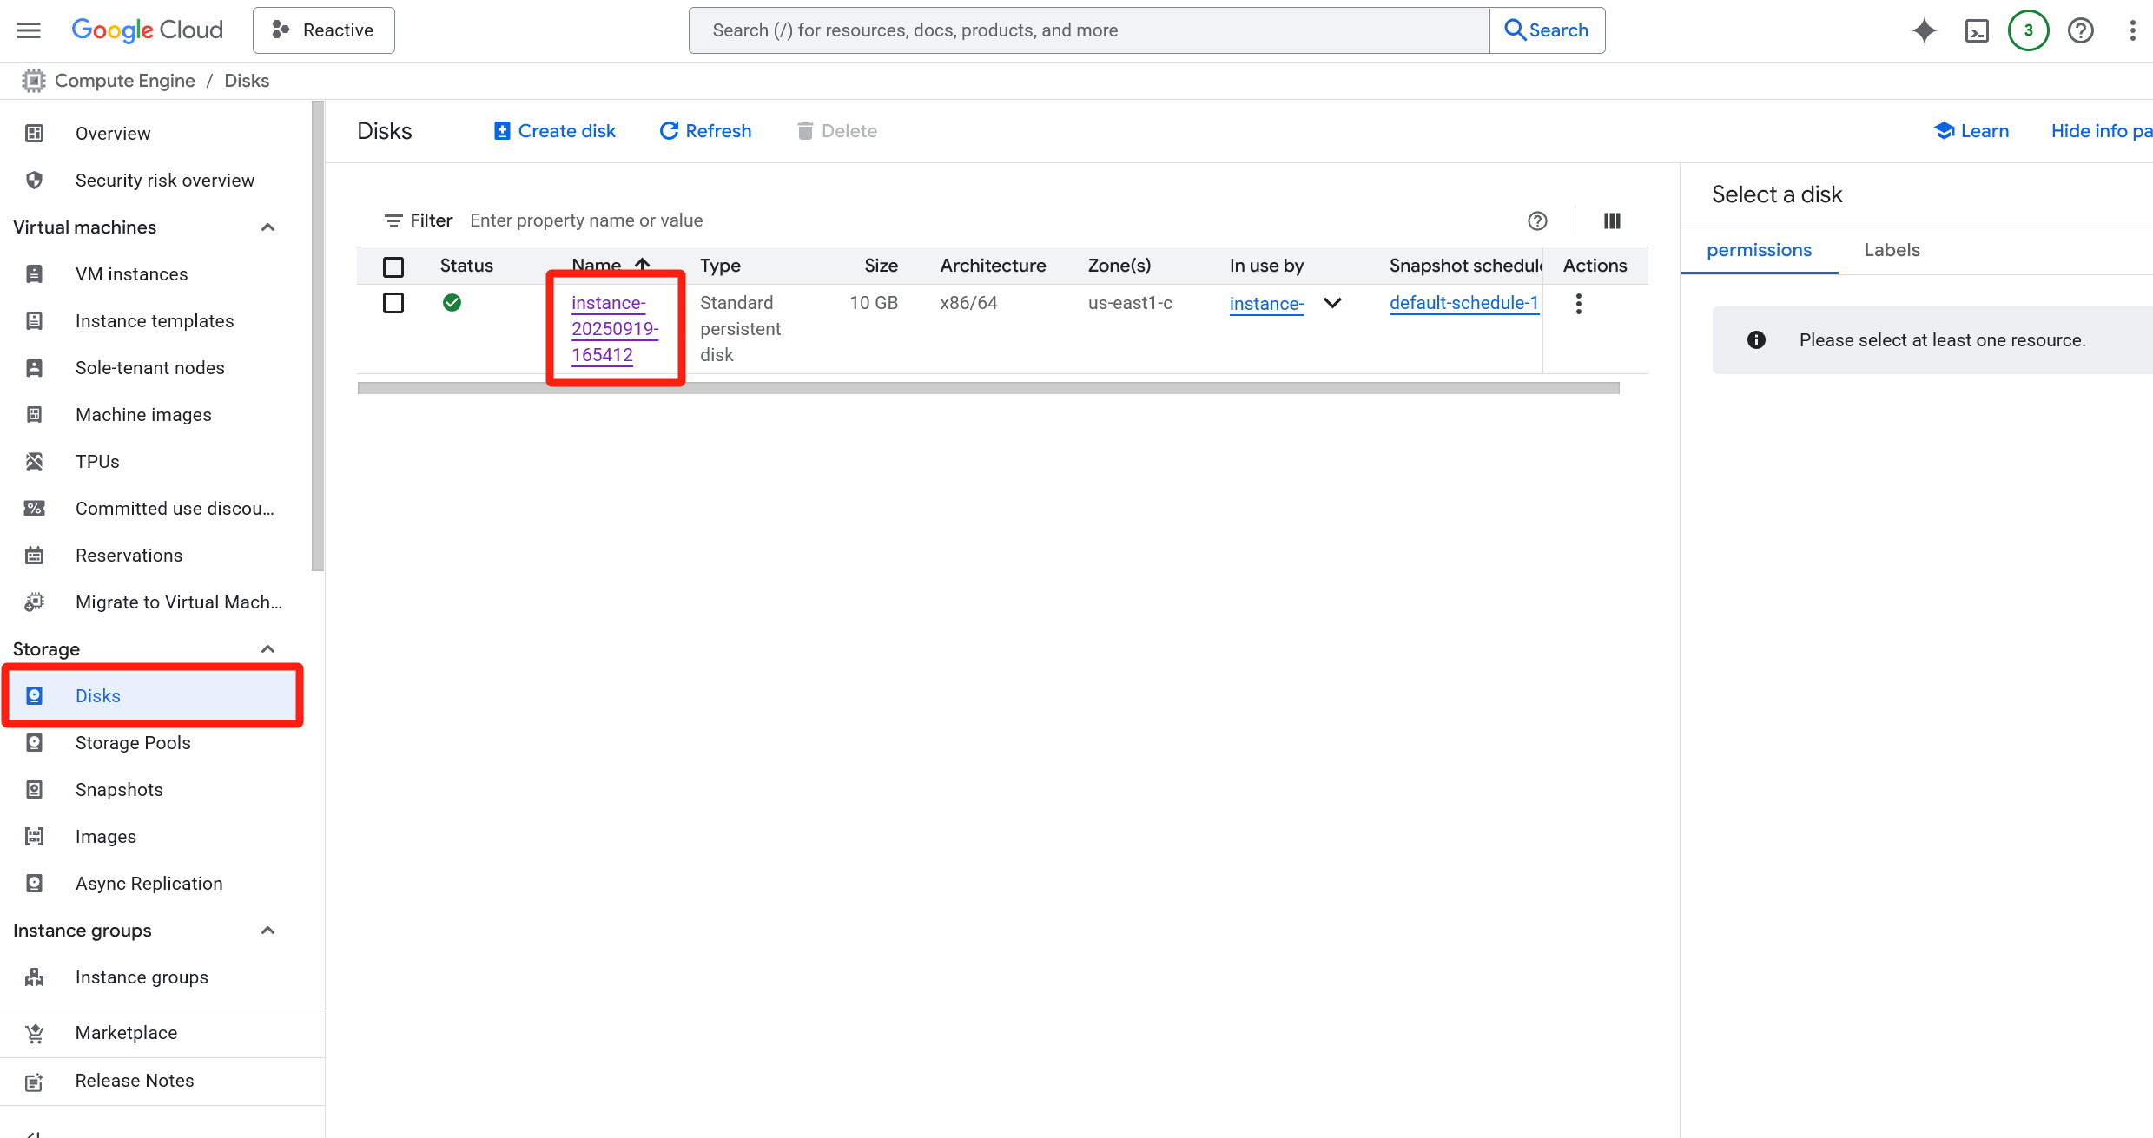Click the help question mark icon in header
This screenshot has height=1138, width=2153.
[x=2080, y=30]
